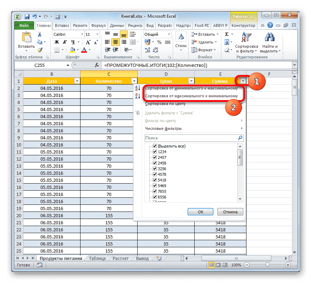Click the Format Painter brush icon

39,50
